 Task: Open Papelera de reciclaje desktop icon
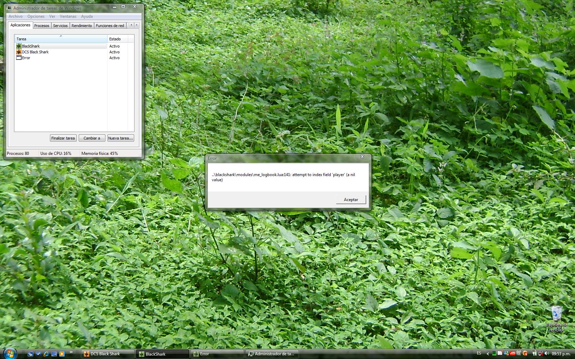click(x=557, y=319)
